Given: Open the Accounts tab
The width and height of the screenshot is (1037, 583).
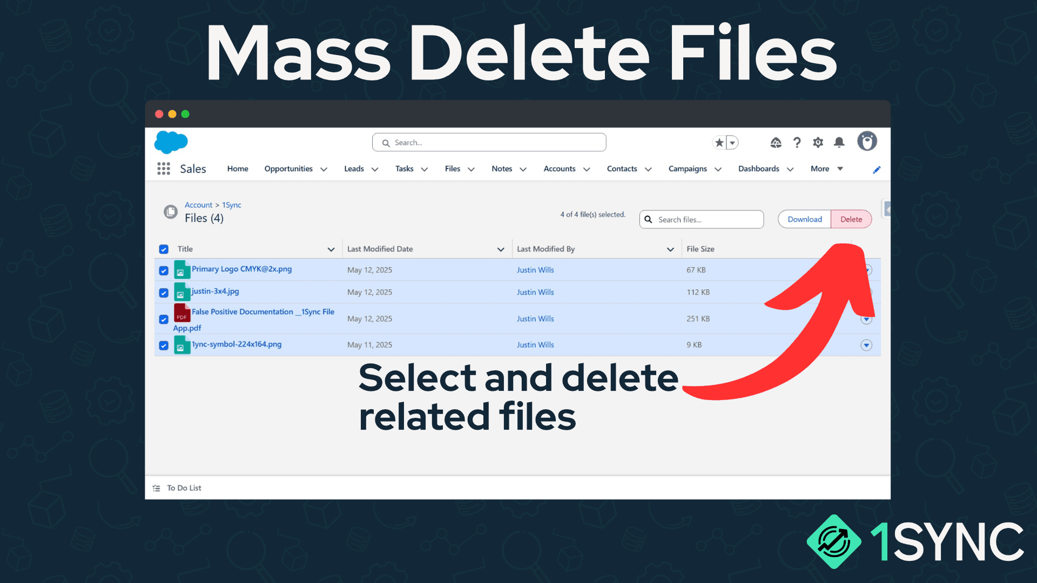Looking at the screenshot, I should pyautogui.click(x=560, y=169).
